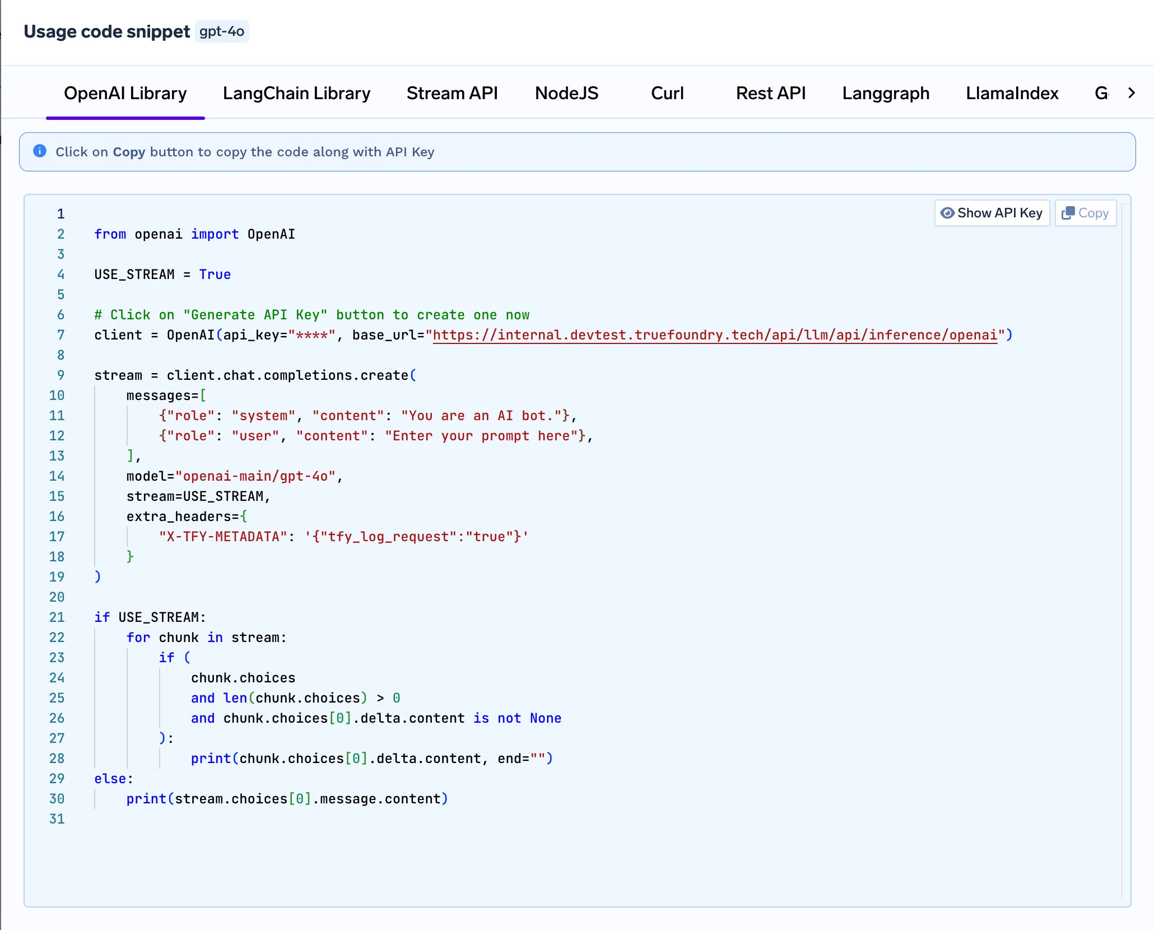Open the truefoundry base_url link in code
Viewport: 1154px width, 930px height.
coord(715,335)
